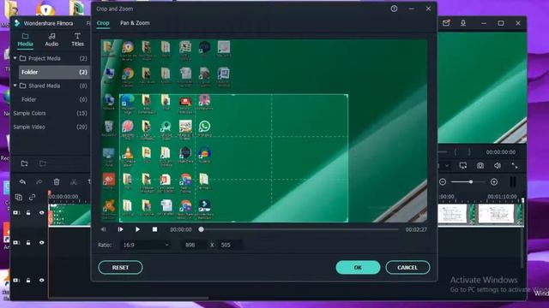
Task: Click the delete folder icon in media panel
Action: pos(42,163)
